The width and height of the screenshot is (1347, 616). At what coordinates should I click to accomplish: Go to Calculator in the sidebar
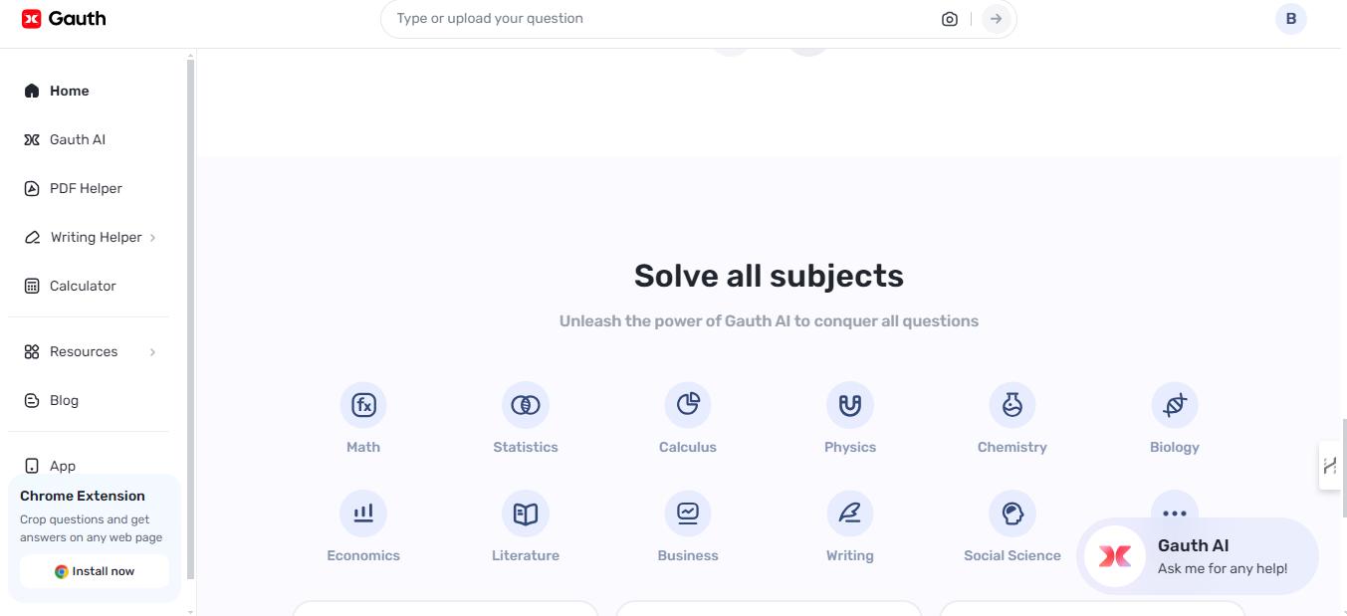click(83, 286)
